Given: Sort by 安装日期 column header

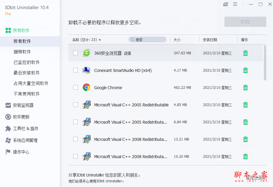Looking at the screenshot, I should [x=210, y=40].
